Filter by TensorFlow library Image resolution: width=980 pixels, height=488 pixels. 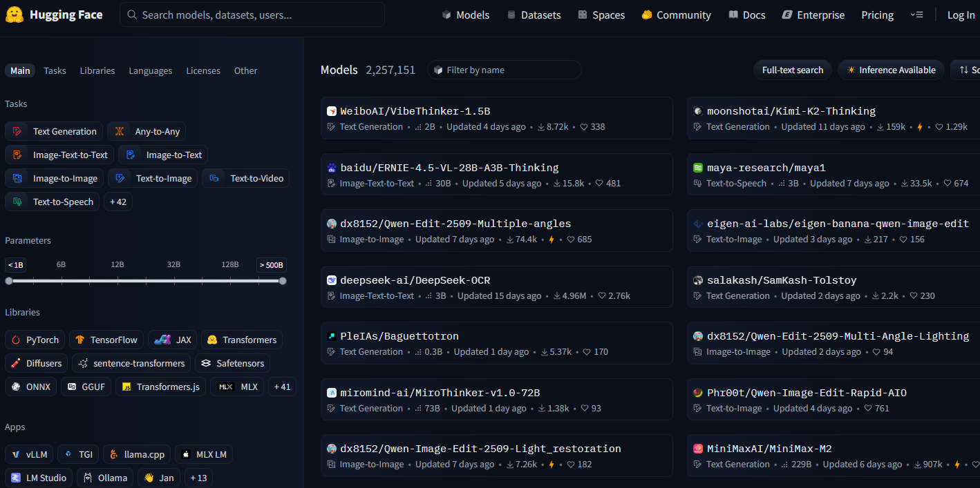(106, 340)
